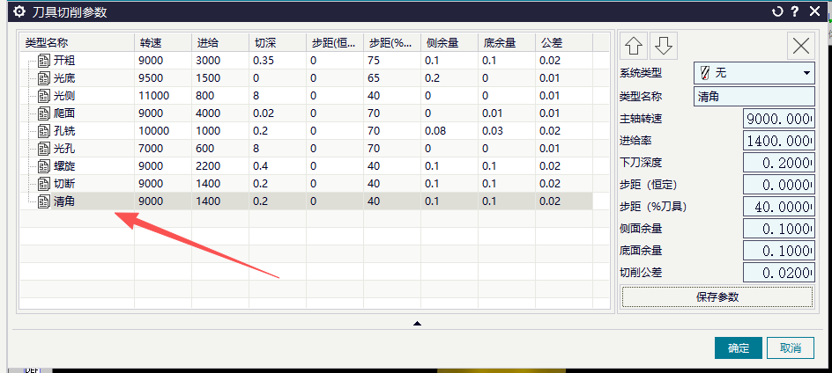
Task: Click speed value 10000 in 孔铣 row
Action: (154, 130)
